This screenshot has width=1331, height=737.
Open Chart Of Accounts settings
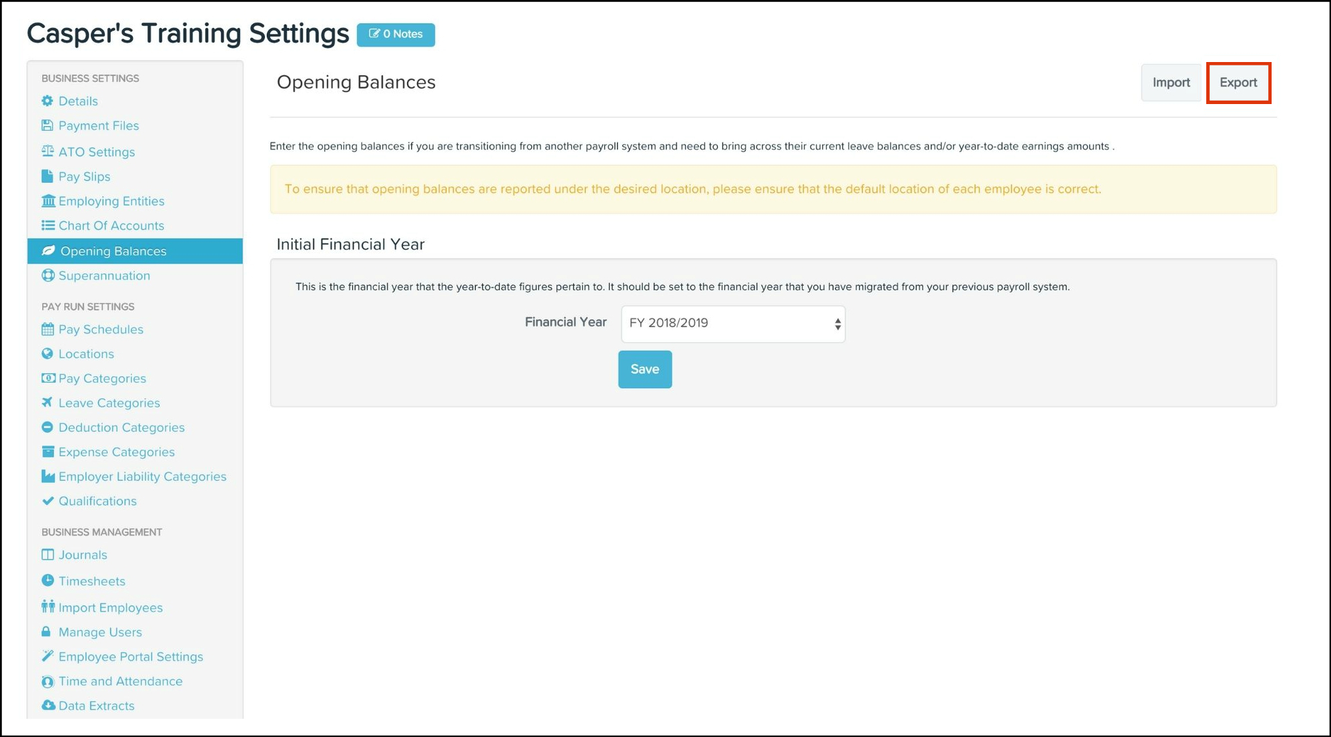pos(111,225)
